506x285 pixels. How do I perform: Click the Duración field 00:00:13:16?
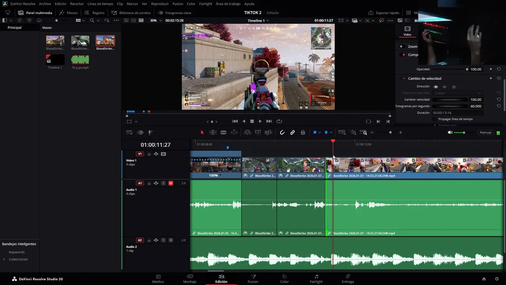click(457, 113)
